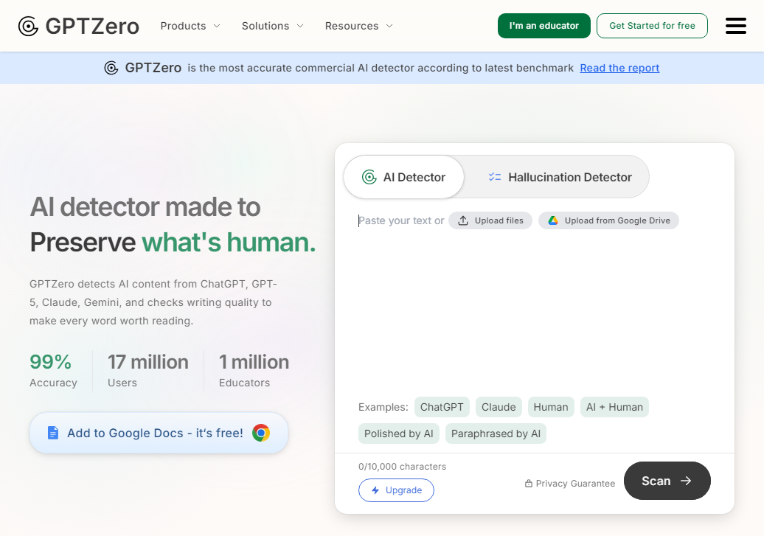Switch to the Hallucination Detector tab
This screenshot has height=536, width=764.
pos(559,177)
